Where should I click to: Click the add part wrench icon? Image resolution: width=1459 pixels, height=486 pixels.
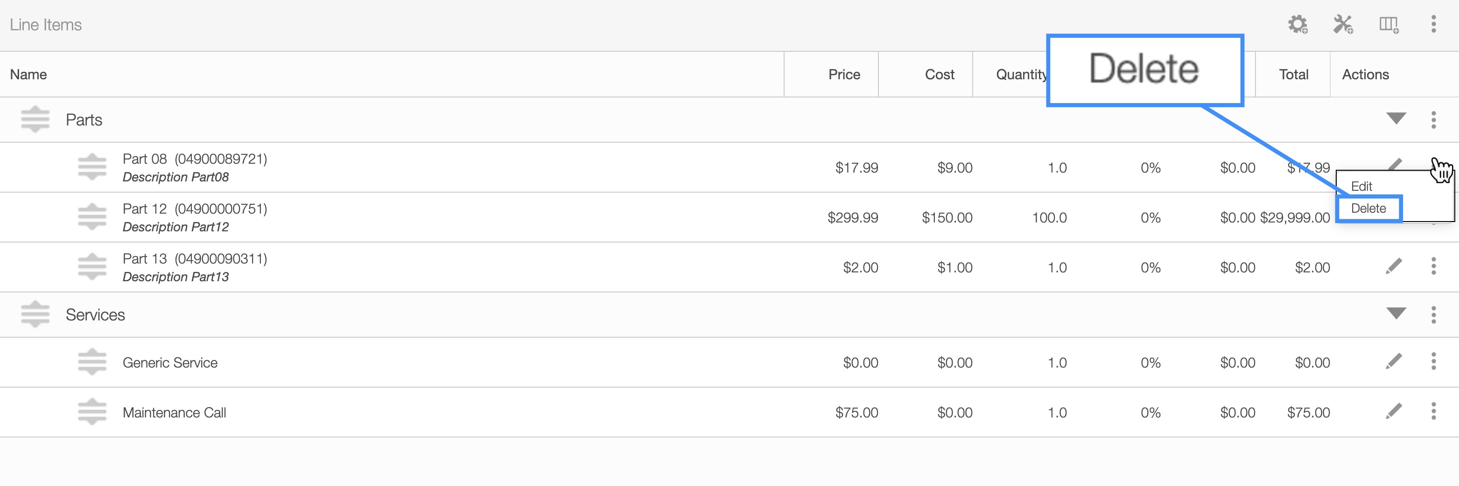click(x=1343, y=25)
